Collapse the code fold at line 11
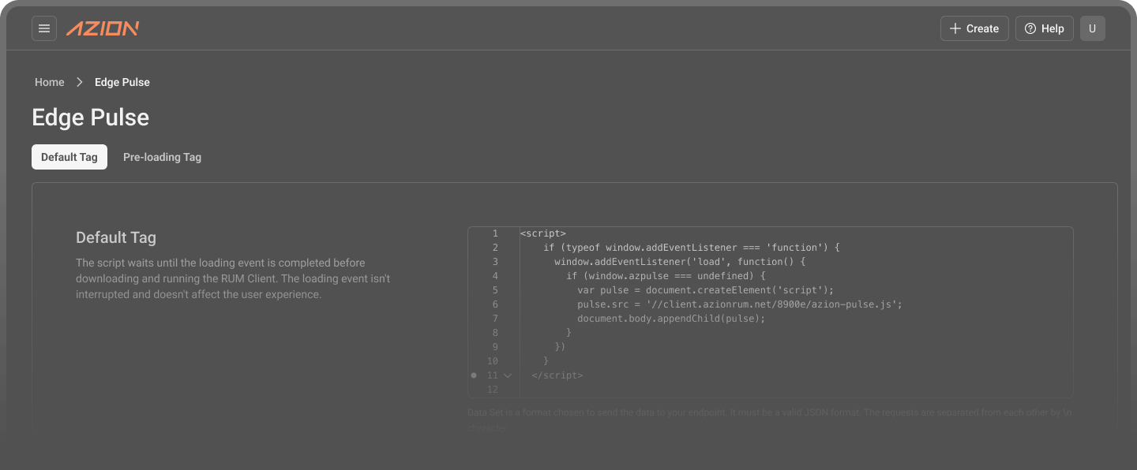The height and width of the screenshot is (470, 1137). pyautogui.click(x=508, y=375)
